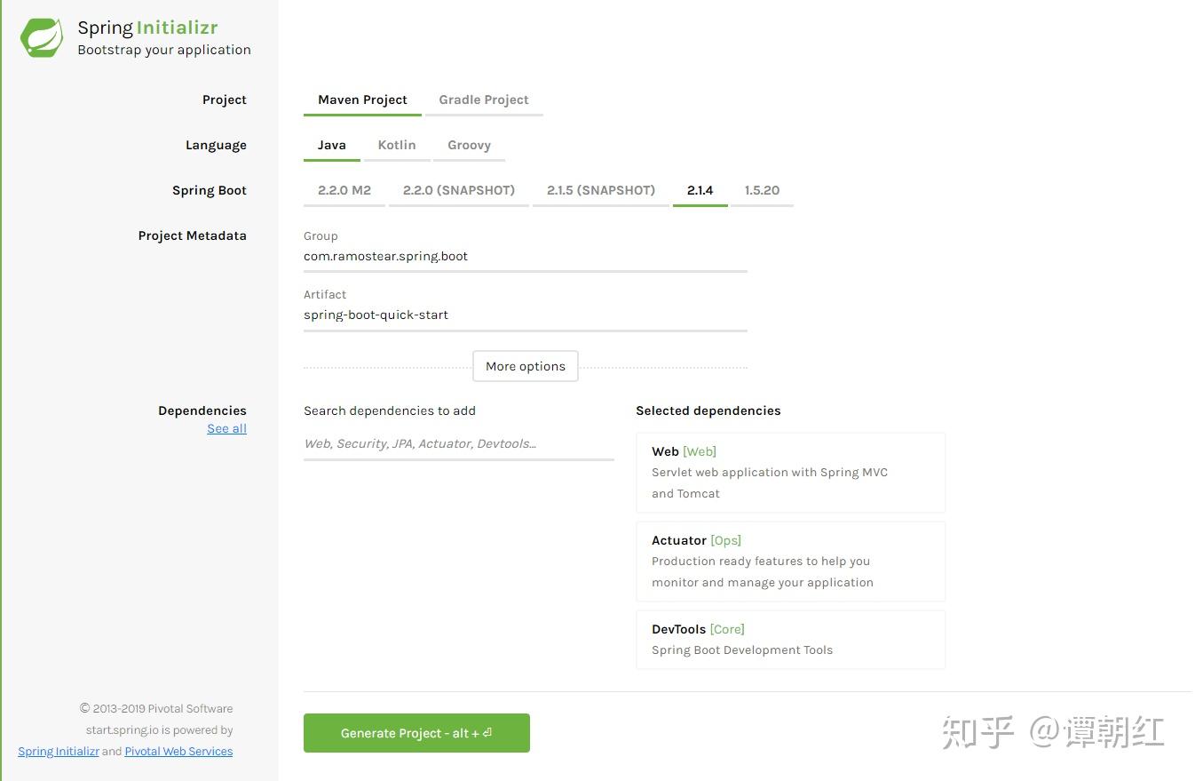
Task: Switch to Spring Boot 1.5.20
Action: [762, 189]
